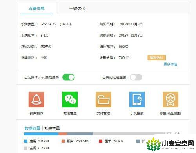Switch to the 一键优化 tab
Viewport: 196px width, 153px height.
click(x=77, y=9)
